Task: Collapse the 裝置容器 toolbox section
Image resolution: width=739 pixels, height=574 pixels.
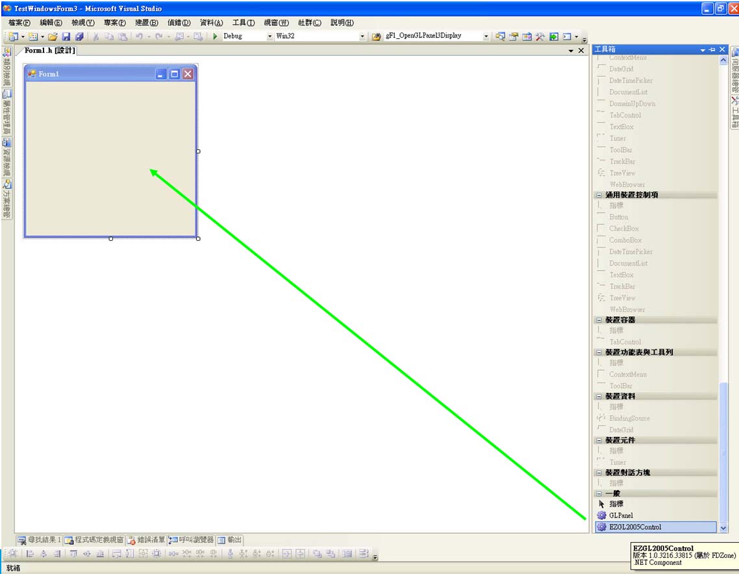Action: (599, 320)
